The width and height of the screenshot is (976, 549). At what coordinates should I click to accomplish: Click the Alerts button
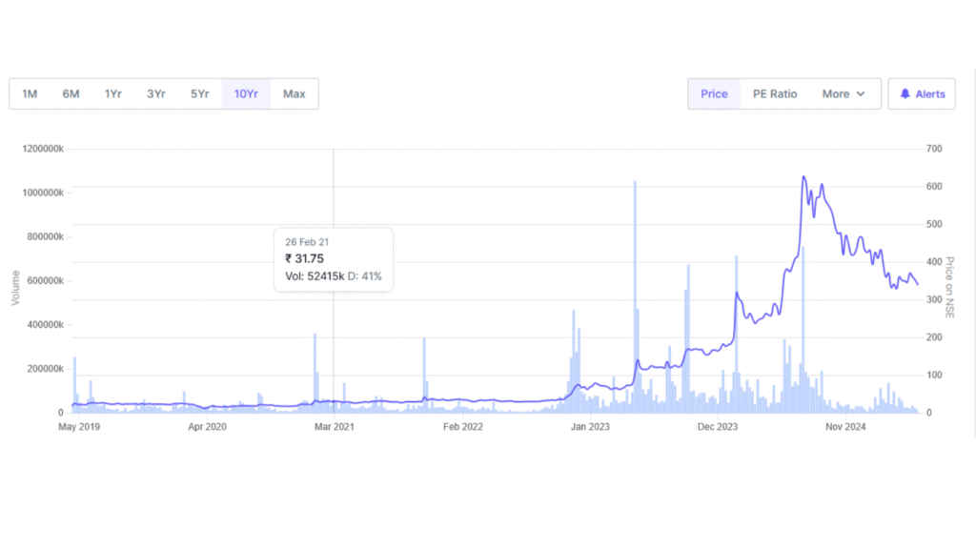pos(922,93)
